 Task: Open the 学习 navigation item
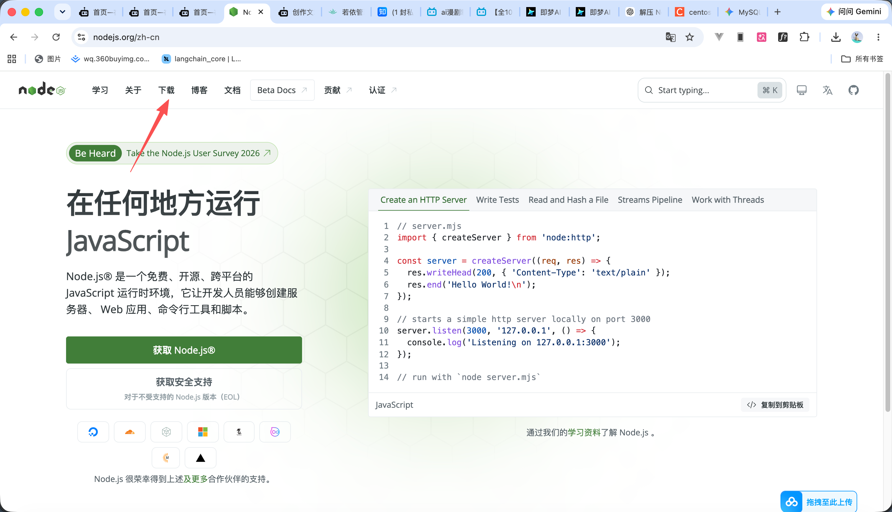[x=100, y=90]
